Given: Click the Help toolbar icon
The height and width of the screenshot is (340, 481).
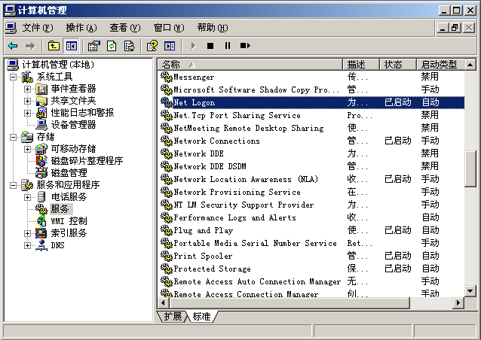Looking at the screenshot, I should (152, 46).
